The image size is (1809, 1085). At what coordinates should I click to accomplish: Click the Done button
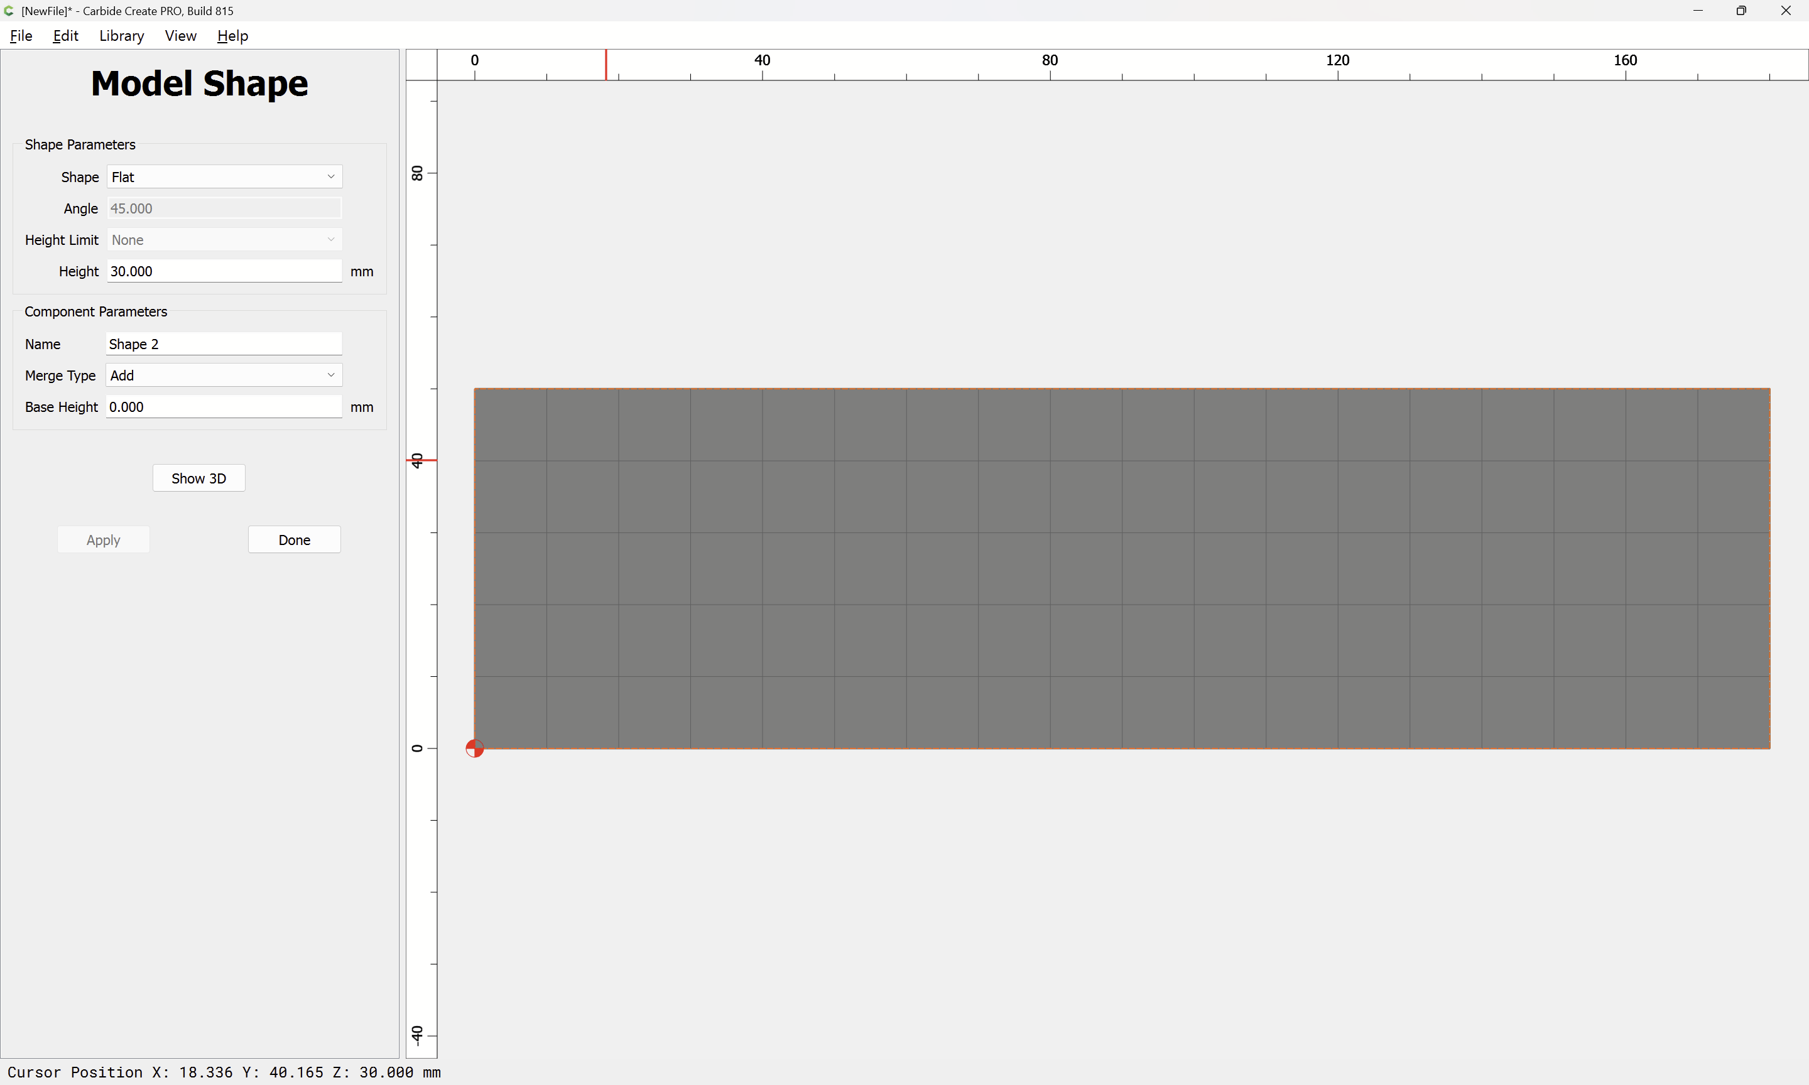(x=294, y=539)
